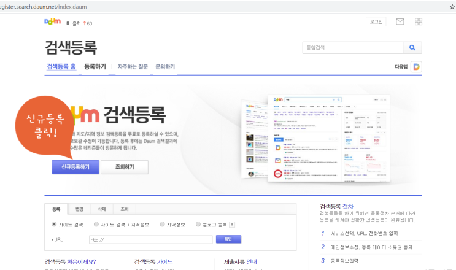Switch to the 변경 tab
The width and height of the screenshot is (456, 270).
79,209
